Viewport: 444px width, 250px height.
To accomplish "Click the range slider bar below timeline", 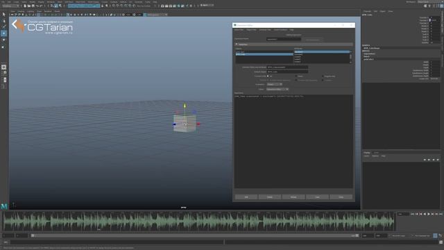I will point(195,235).
